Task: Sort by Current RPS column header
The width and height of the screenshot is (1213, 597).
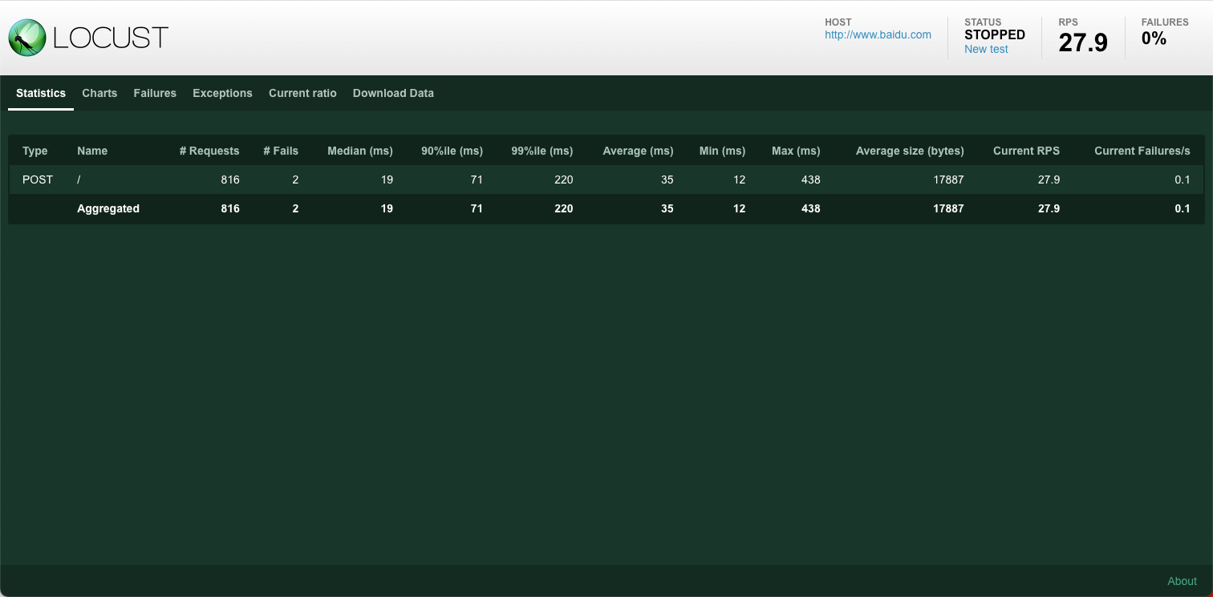Action: 1026,151
